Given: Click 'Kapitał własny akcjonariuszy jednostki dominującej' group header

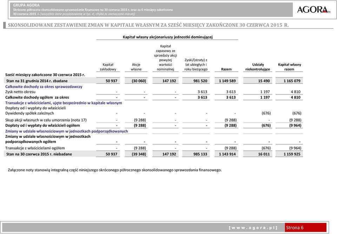Looking at the screenshot, I should (x=168, y=37).
